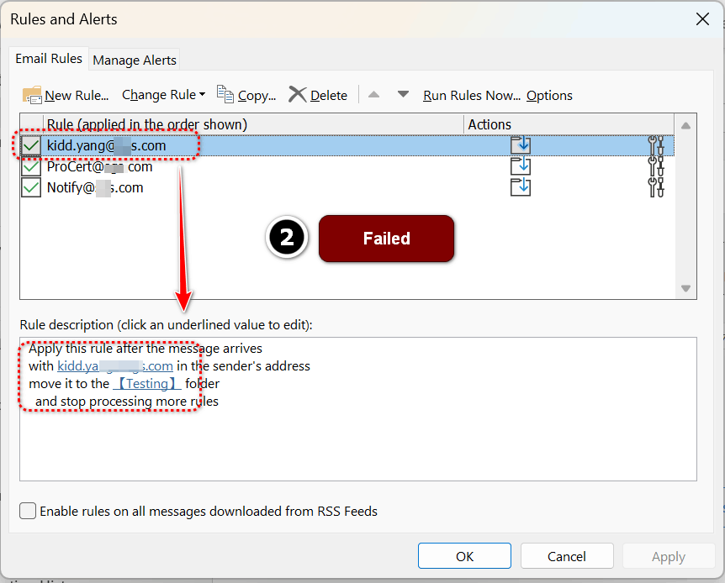Screen dimensions: 725x583
Task: Open the Change Rule dropdown
Action: point(163,95)
